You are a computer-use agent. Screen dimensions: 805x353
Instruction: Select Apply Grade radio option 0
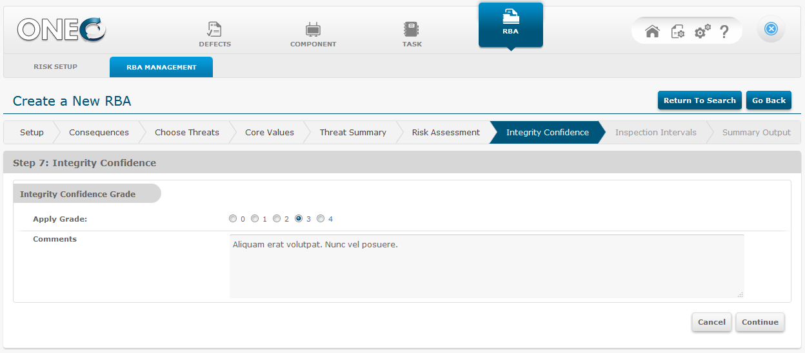tap(233, 218)
